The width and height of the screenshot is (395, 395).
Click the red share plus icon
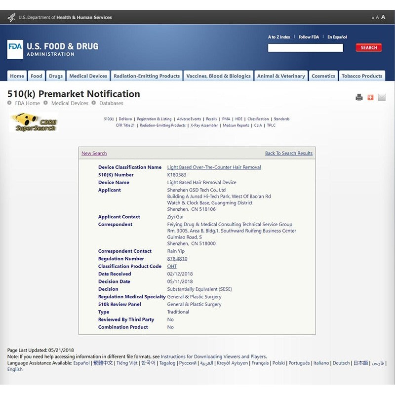pos(370,97)
